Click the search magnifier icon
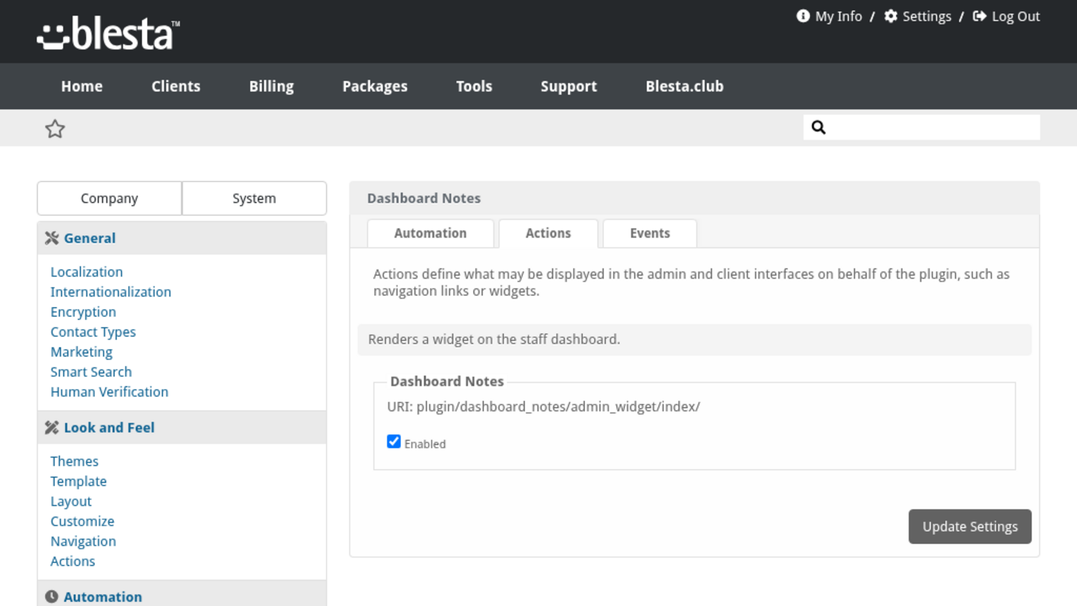This screenshot has height=606, width=1077. 818,127
